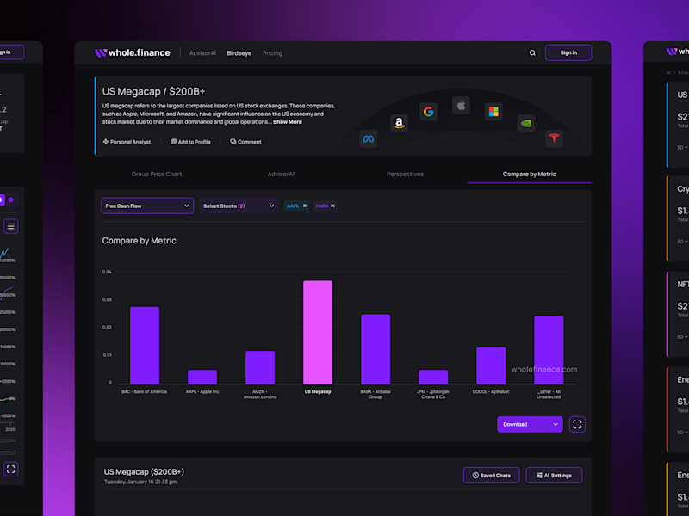
Task: Switch to the AdvisorAI tab below the header card
Action: click(281, 175)
